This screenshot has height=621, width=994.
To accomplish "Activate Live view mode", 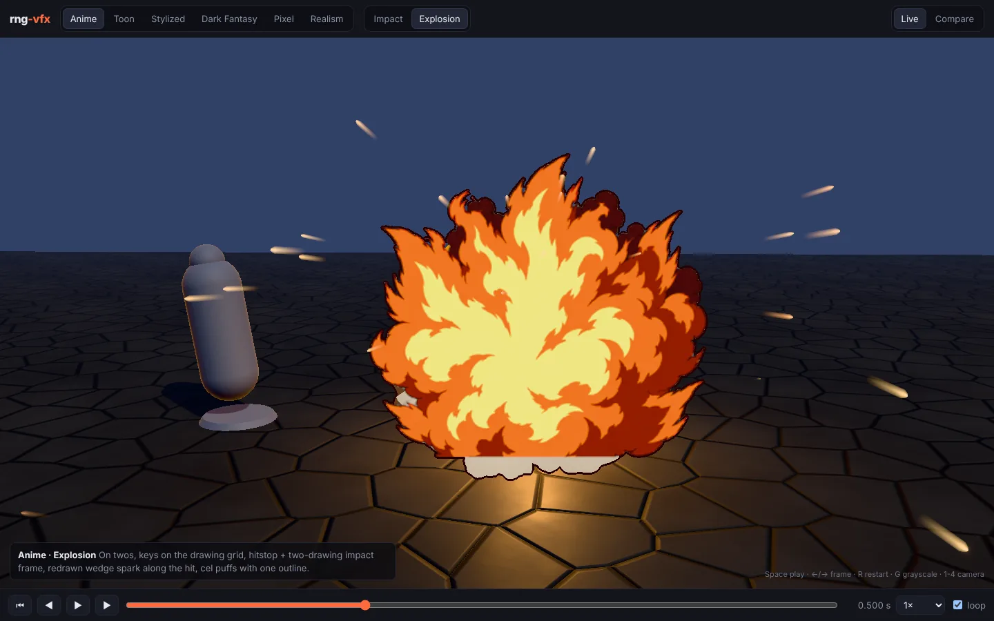I will click(x=910, y=19).
